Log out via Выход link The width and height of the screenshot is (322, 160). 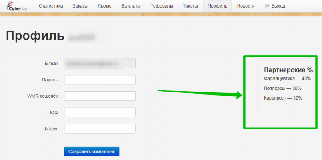(275, 6)
